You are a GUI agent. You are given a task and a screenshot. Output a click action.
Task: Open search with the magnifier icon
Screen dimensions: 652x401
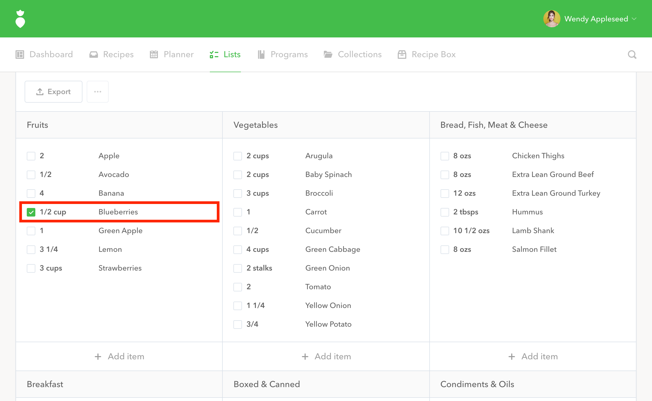632,55
